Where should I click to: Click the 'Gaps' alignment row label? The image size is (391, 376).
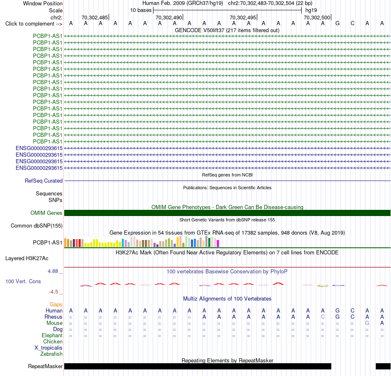(56, 305)
